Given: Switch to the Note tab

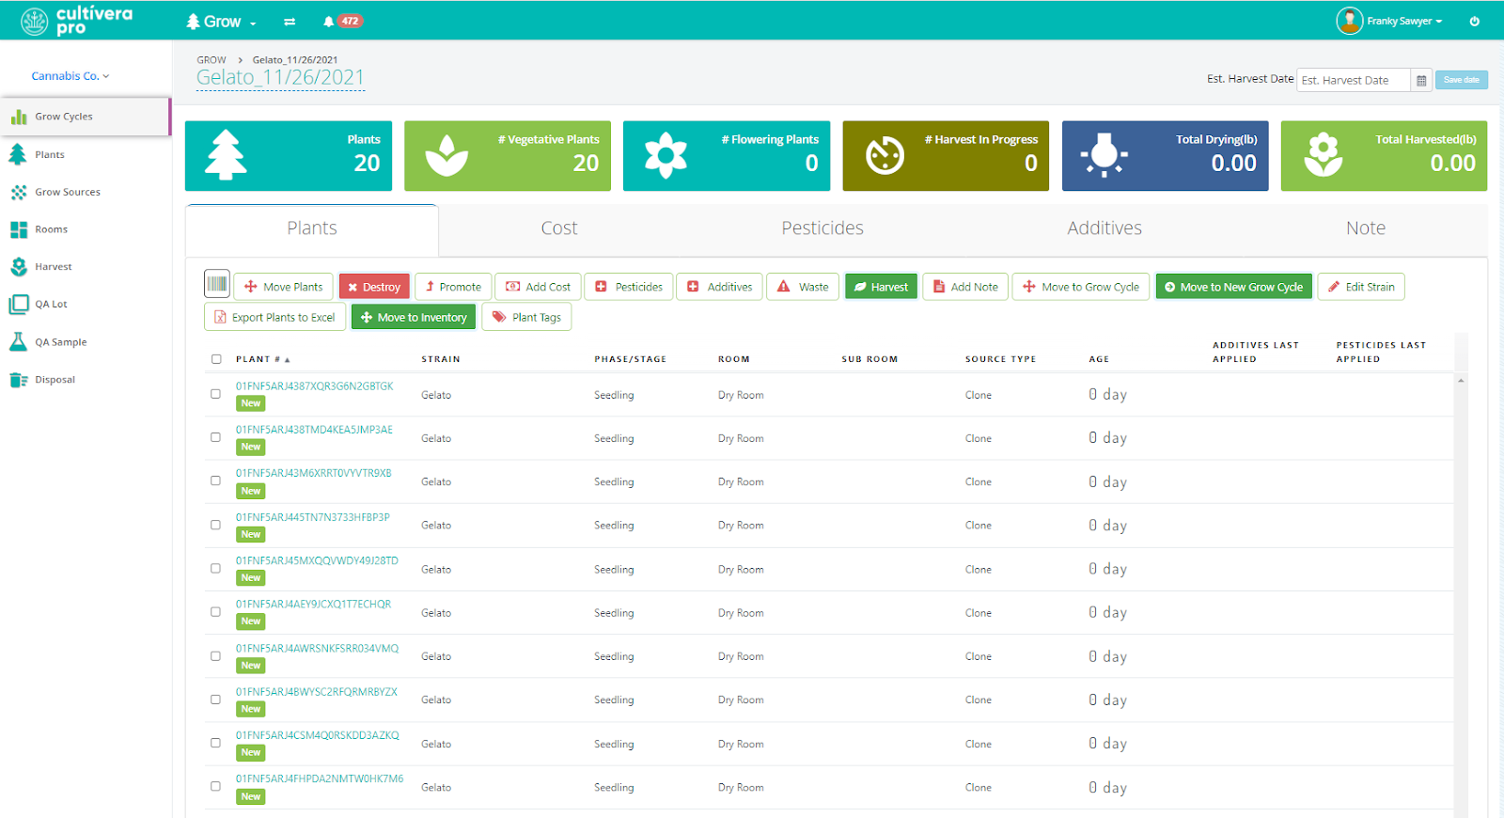Looking at the screenshot, I should [x=1366, y=228].
